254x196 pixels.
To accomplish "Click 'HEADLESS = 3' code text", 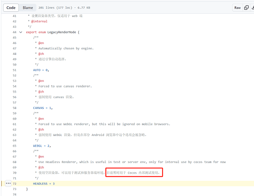I will pyautogui.click(x=44, y=184).
